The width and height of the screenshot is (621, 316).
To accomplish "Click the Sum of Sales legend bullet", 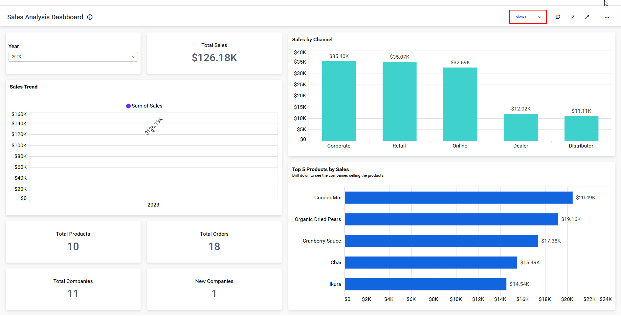I will (128, 106).
